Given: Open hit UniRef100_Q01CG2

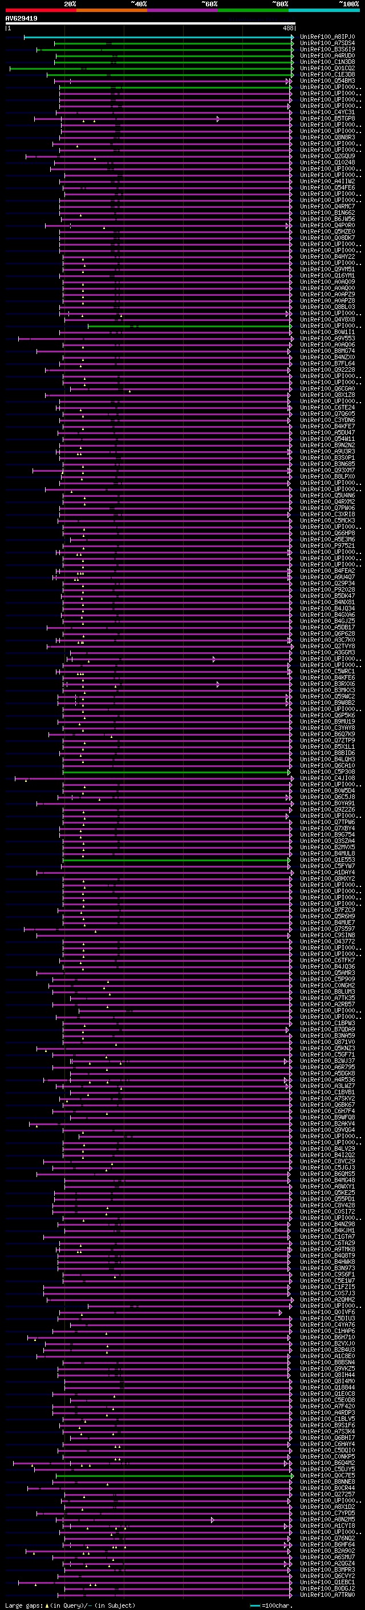Looking at the screenshot, I should (x=327, y=68).
